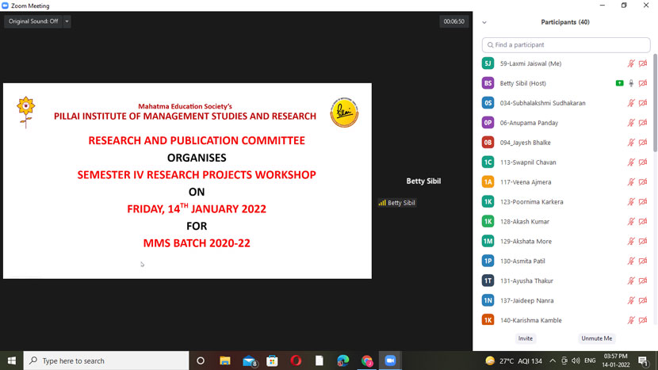The image size is (658, 370).
Task: Click the Betty Sibil name tag with signal bars
Action: coord(397,203)
